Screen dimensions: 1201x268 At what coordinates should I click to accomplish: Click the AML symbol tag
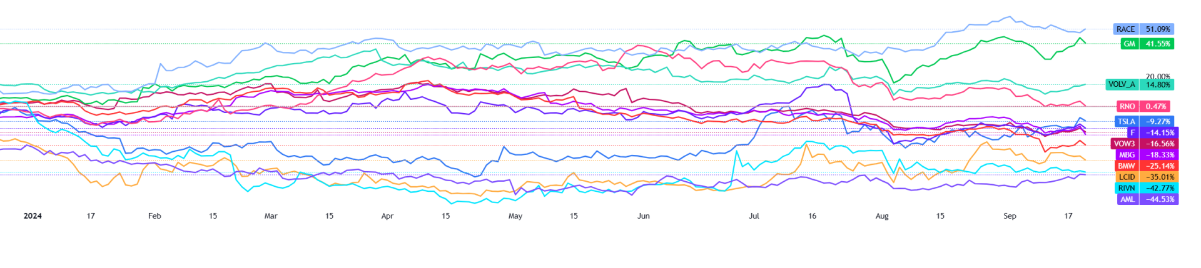(1127, 199)
